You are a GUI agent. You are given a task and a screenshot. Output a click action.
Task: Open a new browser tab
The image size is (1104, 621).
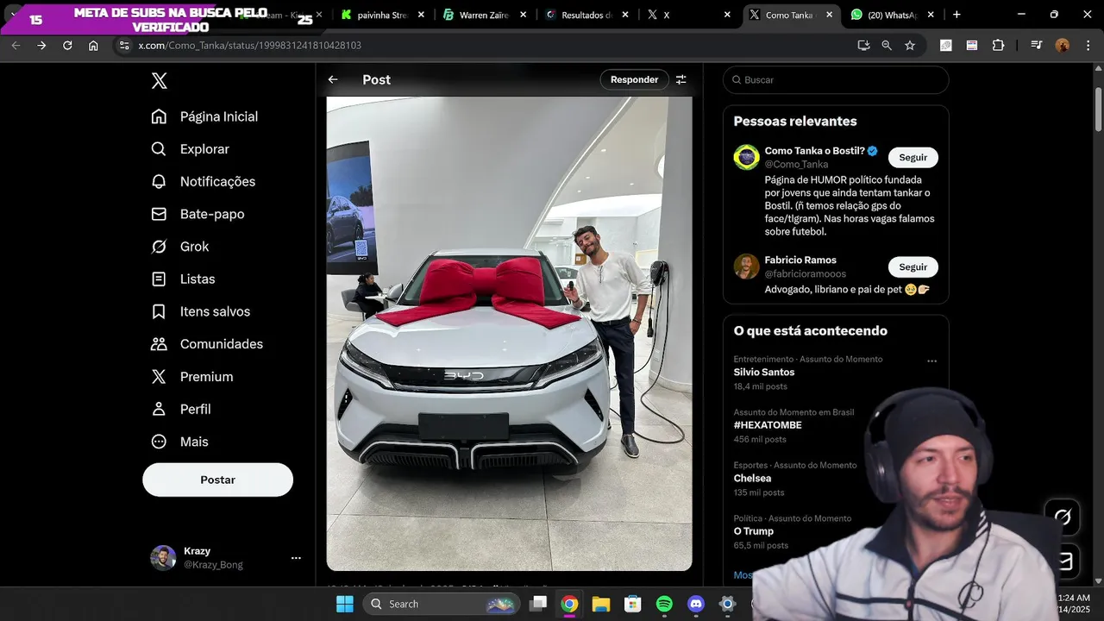click(957, 15)
